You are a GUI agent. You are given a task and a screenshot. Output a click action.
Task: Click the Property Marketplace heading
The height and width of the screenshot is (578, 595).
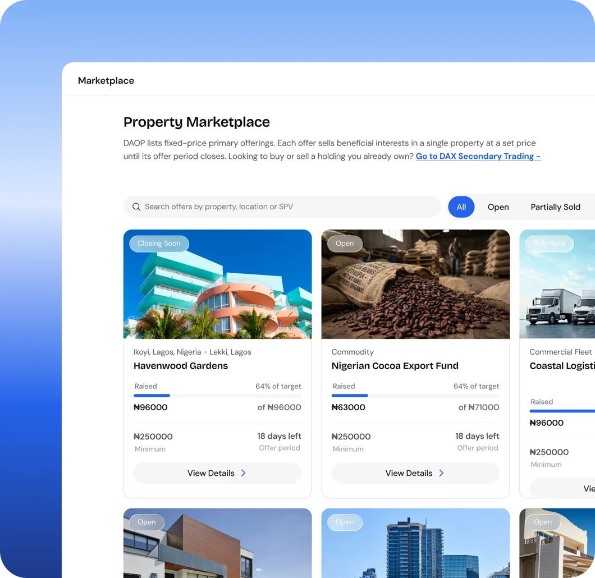(x=196, y=122)
